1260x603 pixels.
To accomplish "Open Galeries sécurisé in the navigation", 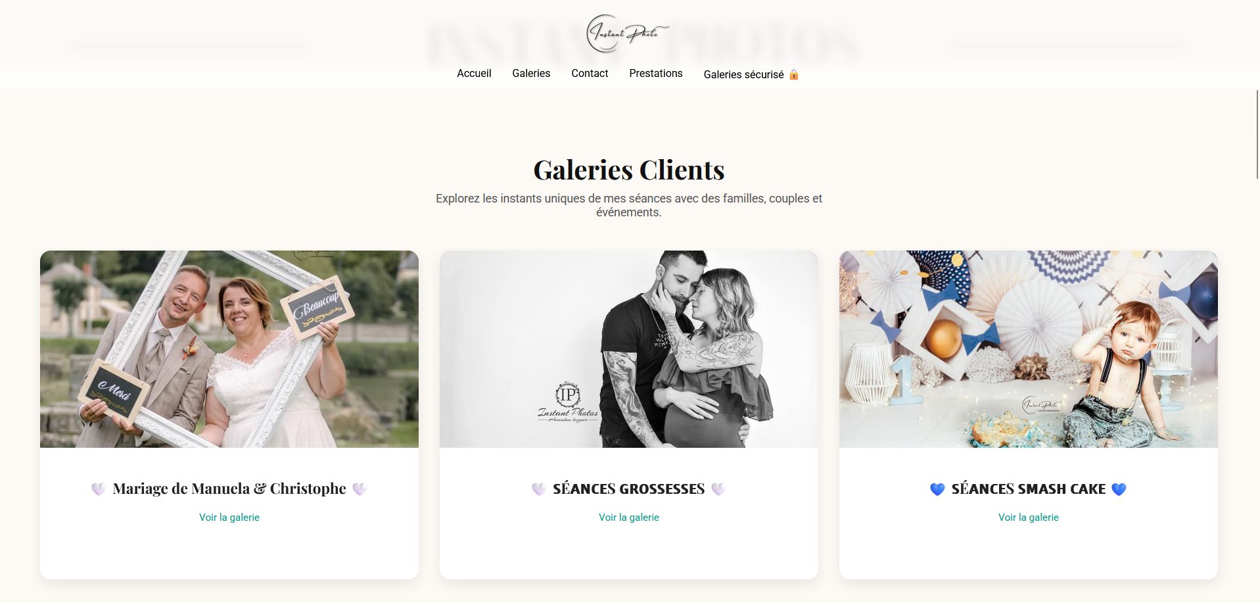I will 743,75.
